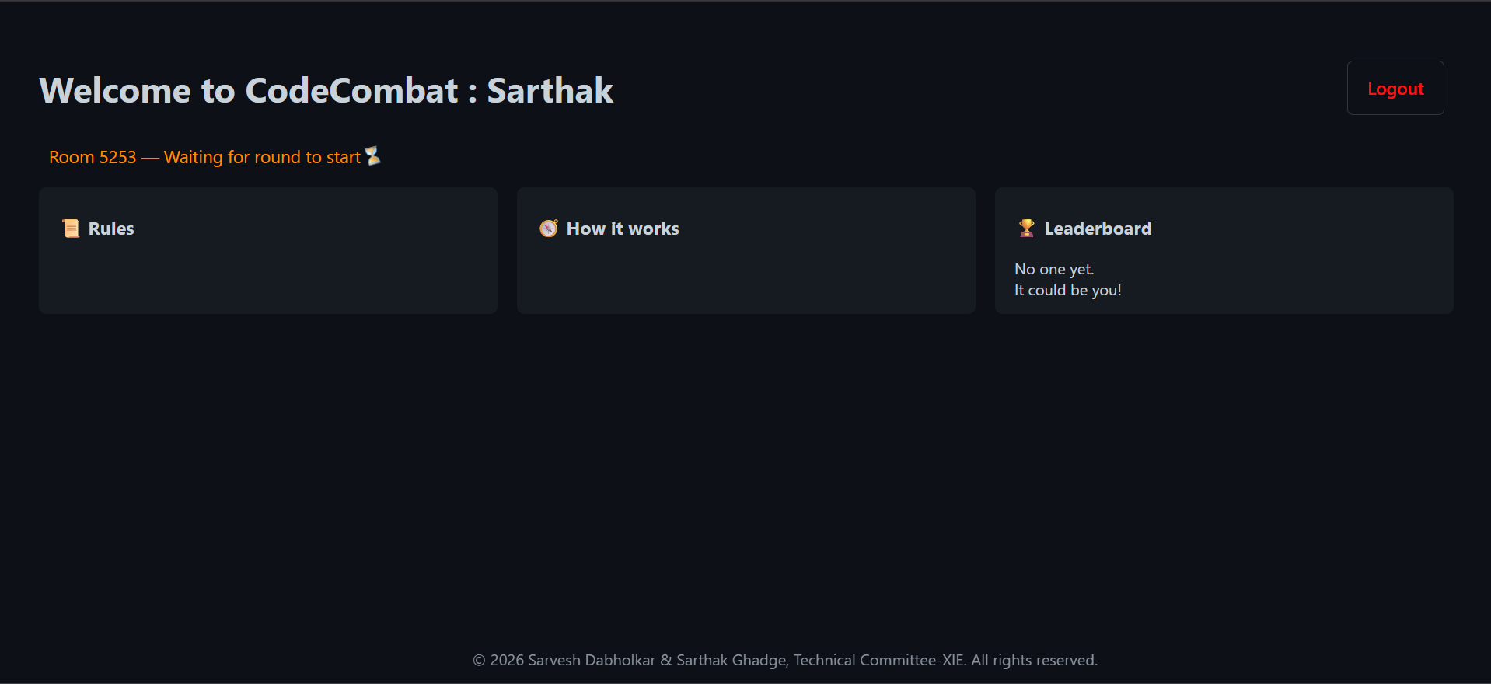
Task: Select the Rules heading text
Action: 111,229
